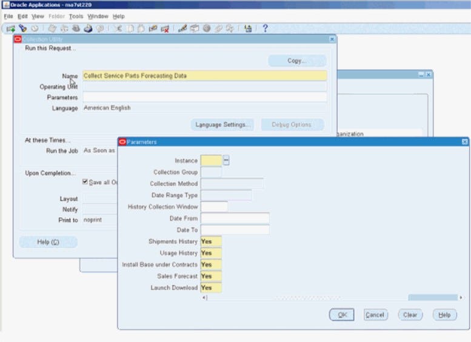Screen dimensions: 471x342
Task: Click the disk icon left of the question mark
Action: click(x=248, y=29)
